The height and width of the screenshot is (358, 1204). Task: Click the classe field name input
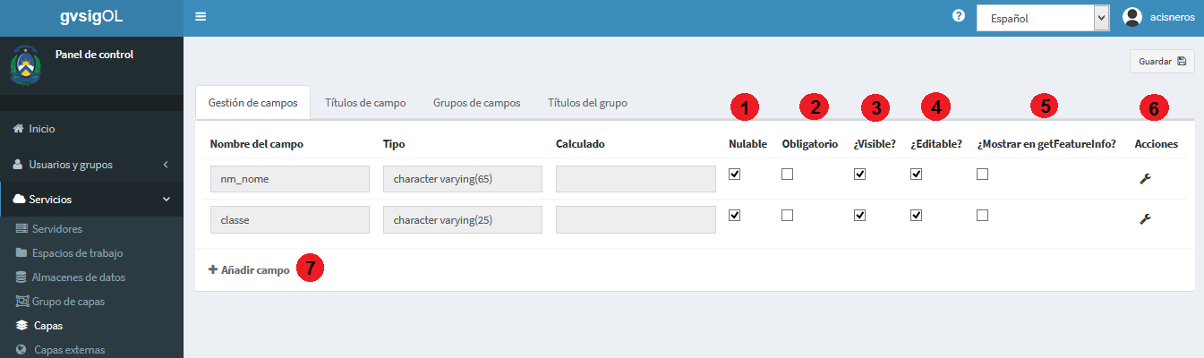pyautogui.click(x=290, y=219)
